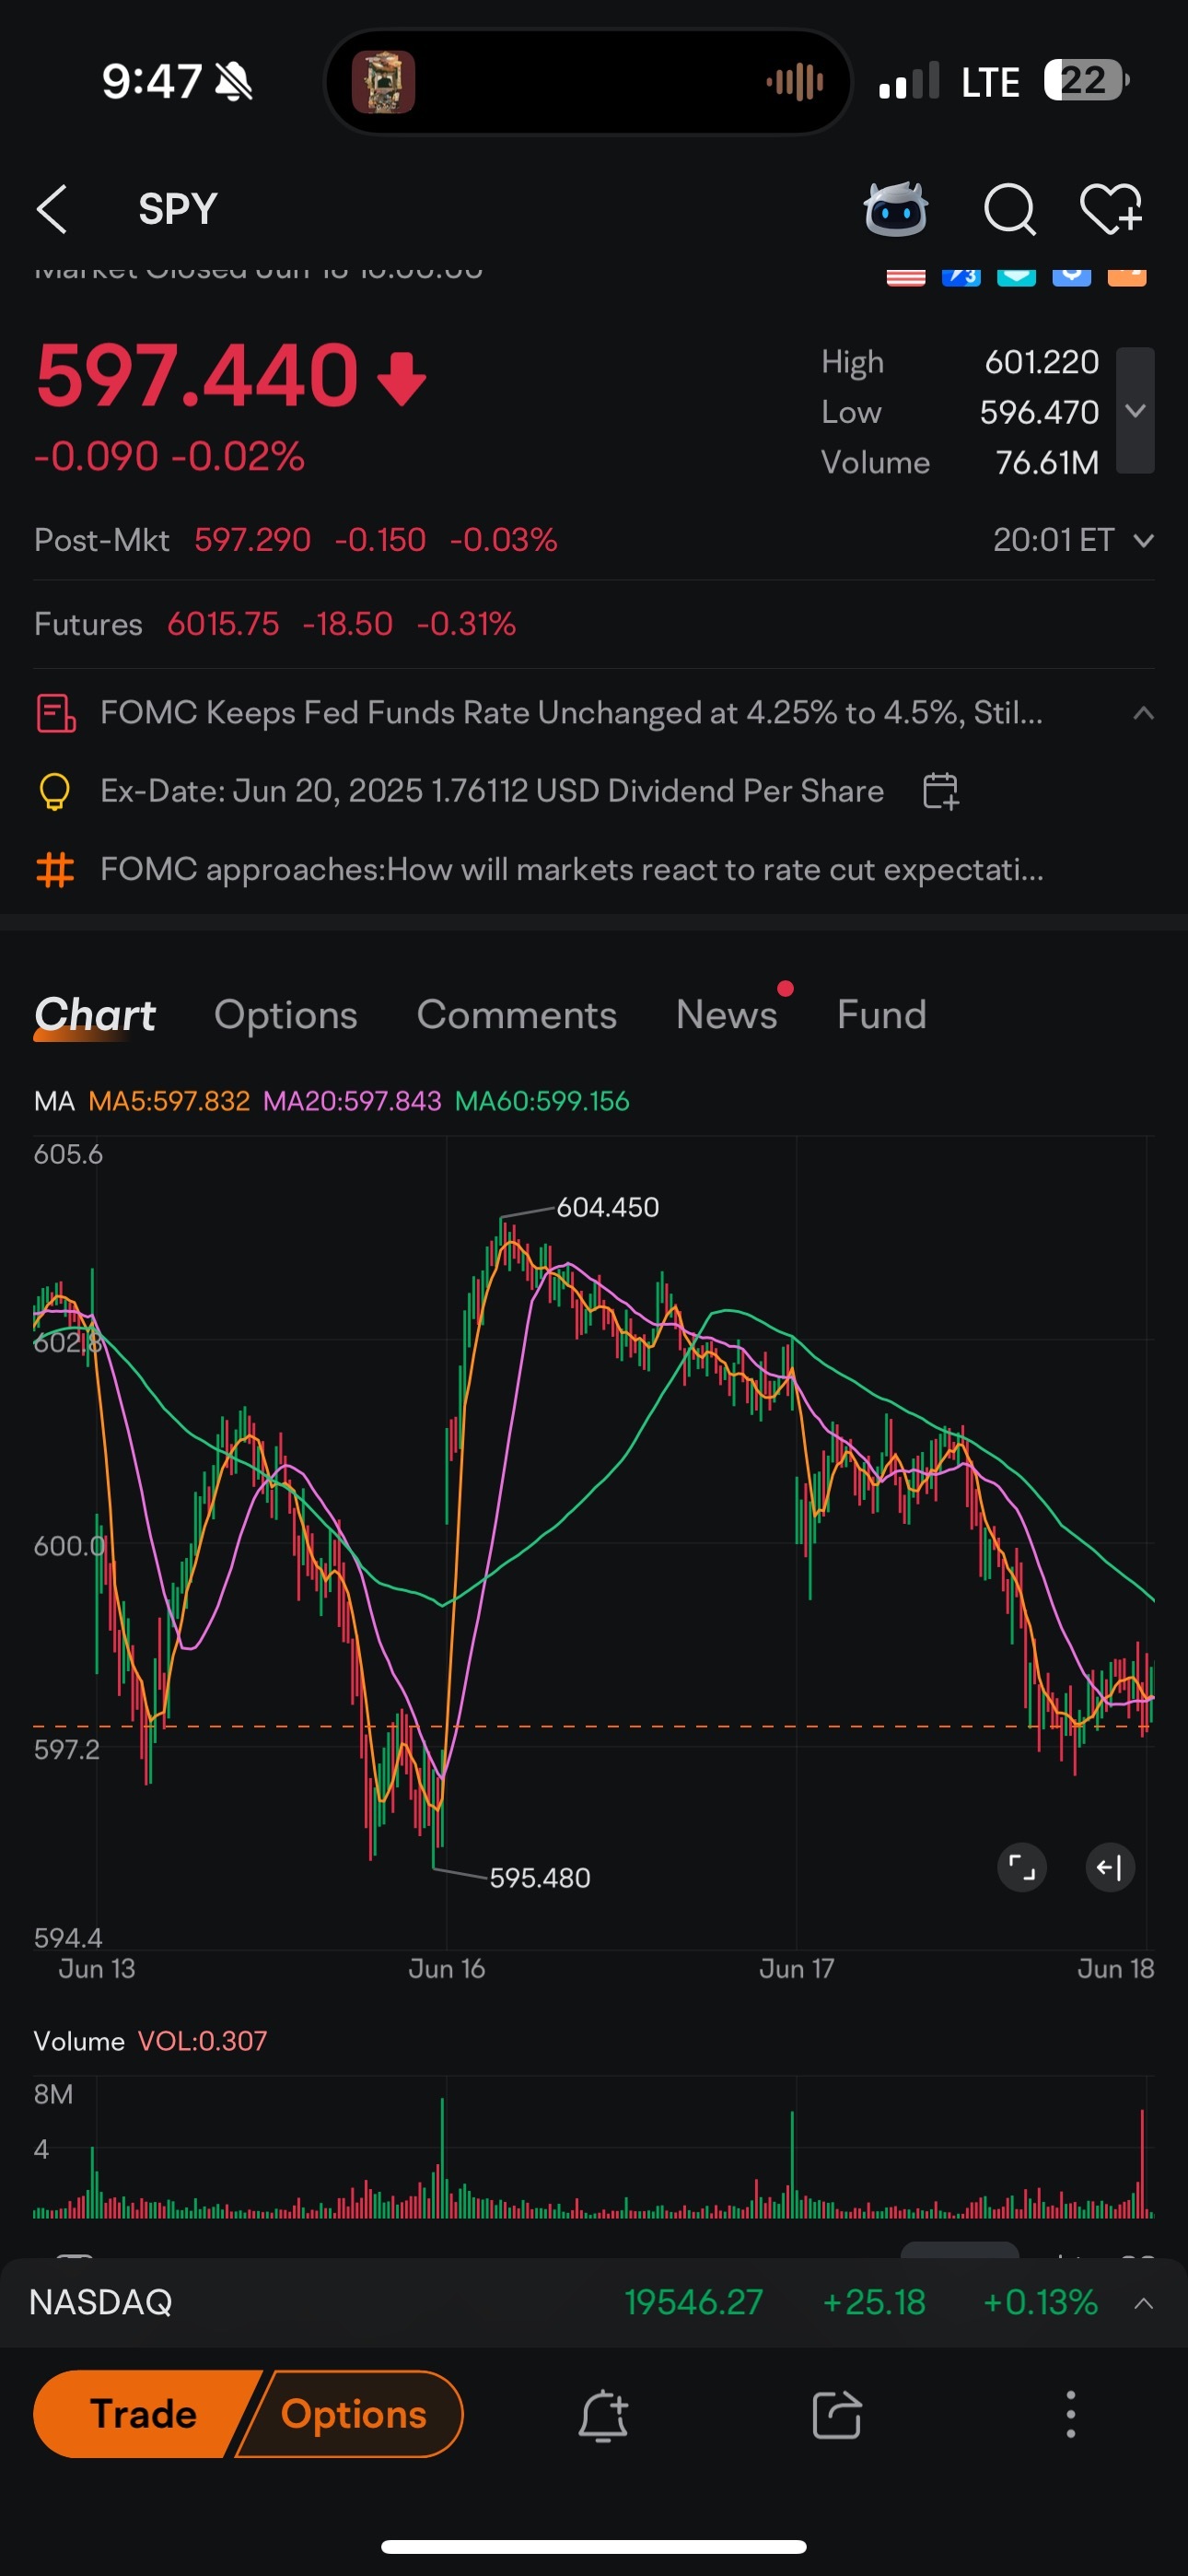
Task: Jump chart to latest candle arrow button
Action: (x=1110, y=1867)
